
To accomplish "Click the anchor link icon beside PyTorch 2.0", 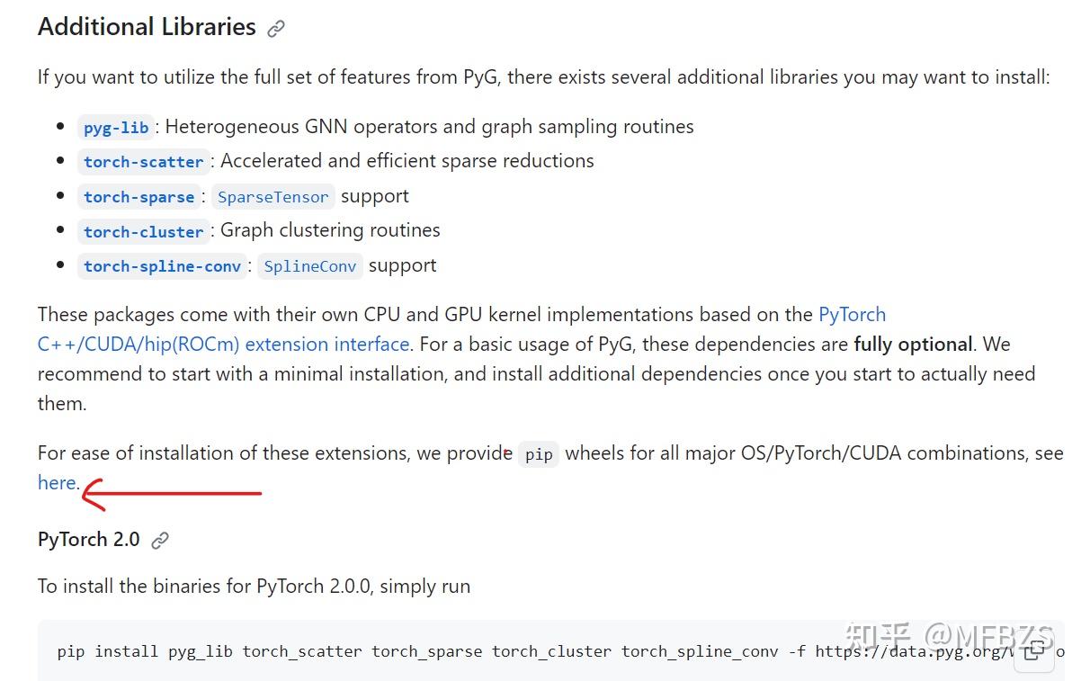I will [160, 541].
